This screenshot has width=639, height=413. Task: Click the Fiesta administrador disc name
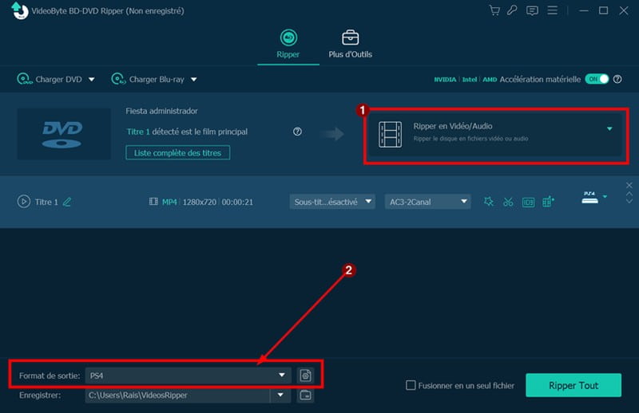(x=162, y=111)
